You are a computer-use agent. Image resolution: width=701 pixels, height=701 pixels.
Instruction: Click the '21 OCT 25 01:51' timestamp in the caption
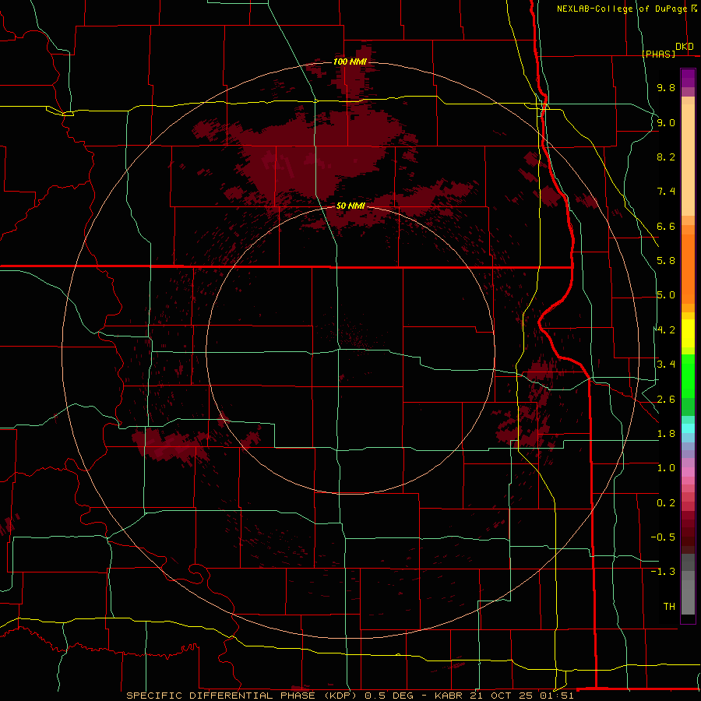coord(522,696)
